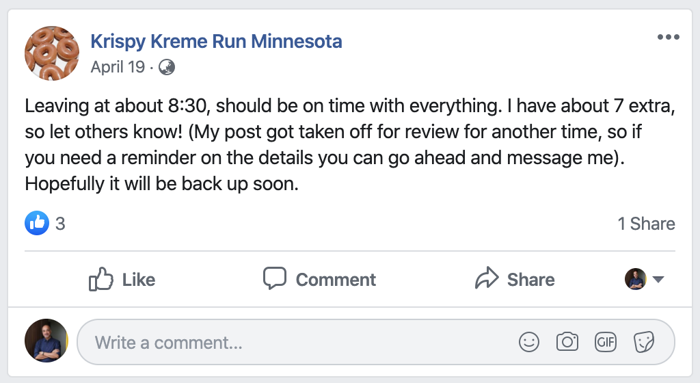700x383 pixels.
Task: Click the blue thumbs-up reaction icon
Action: [37, 223]
